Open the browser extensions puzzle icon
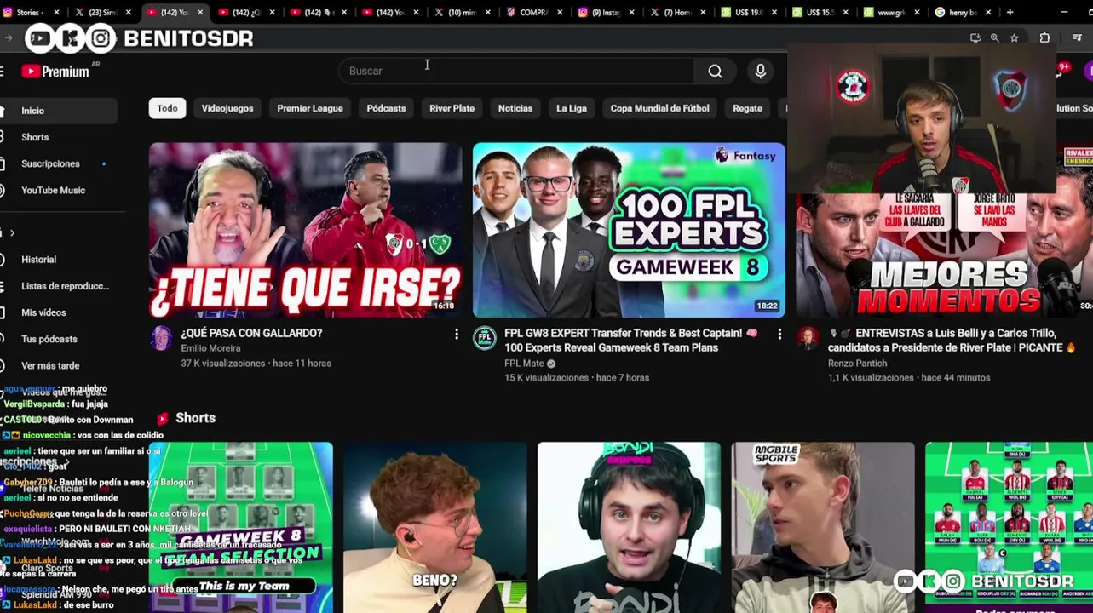 point(1044,38)
